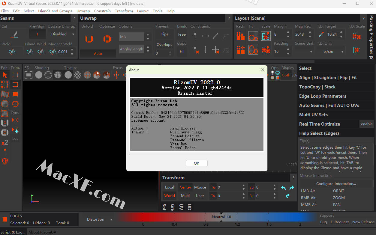Click the upper Pack icon in Layout
The width and height of the screenshot is (376, 235).
[x=240, y=36]
